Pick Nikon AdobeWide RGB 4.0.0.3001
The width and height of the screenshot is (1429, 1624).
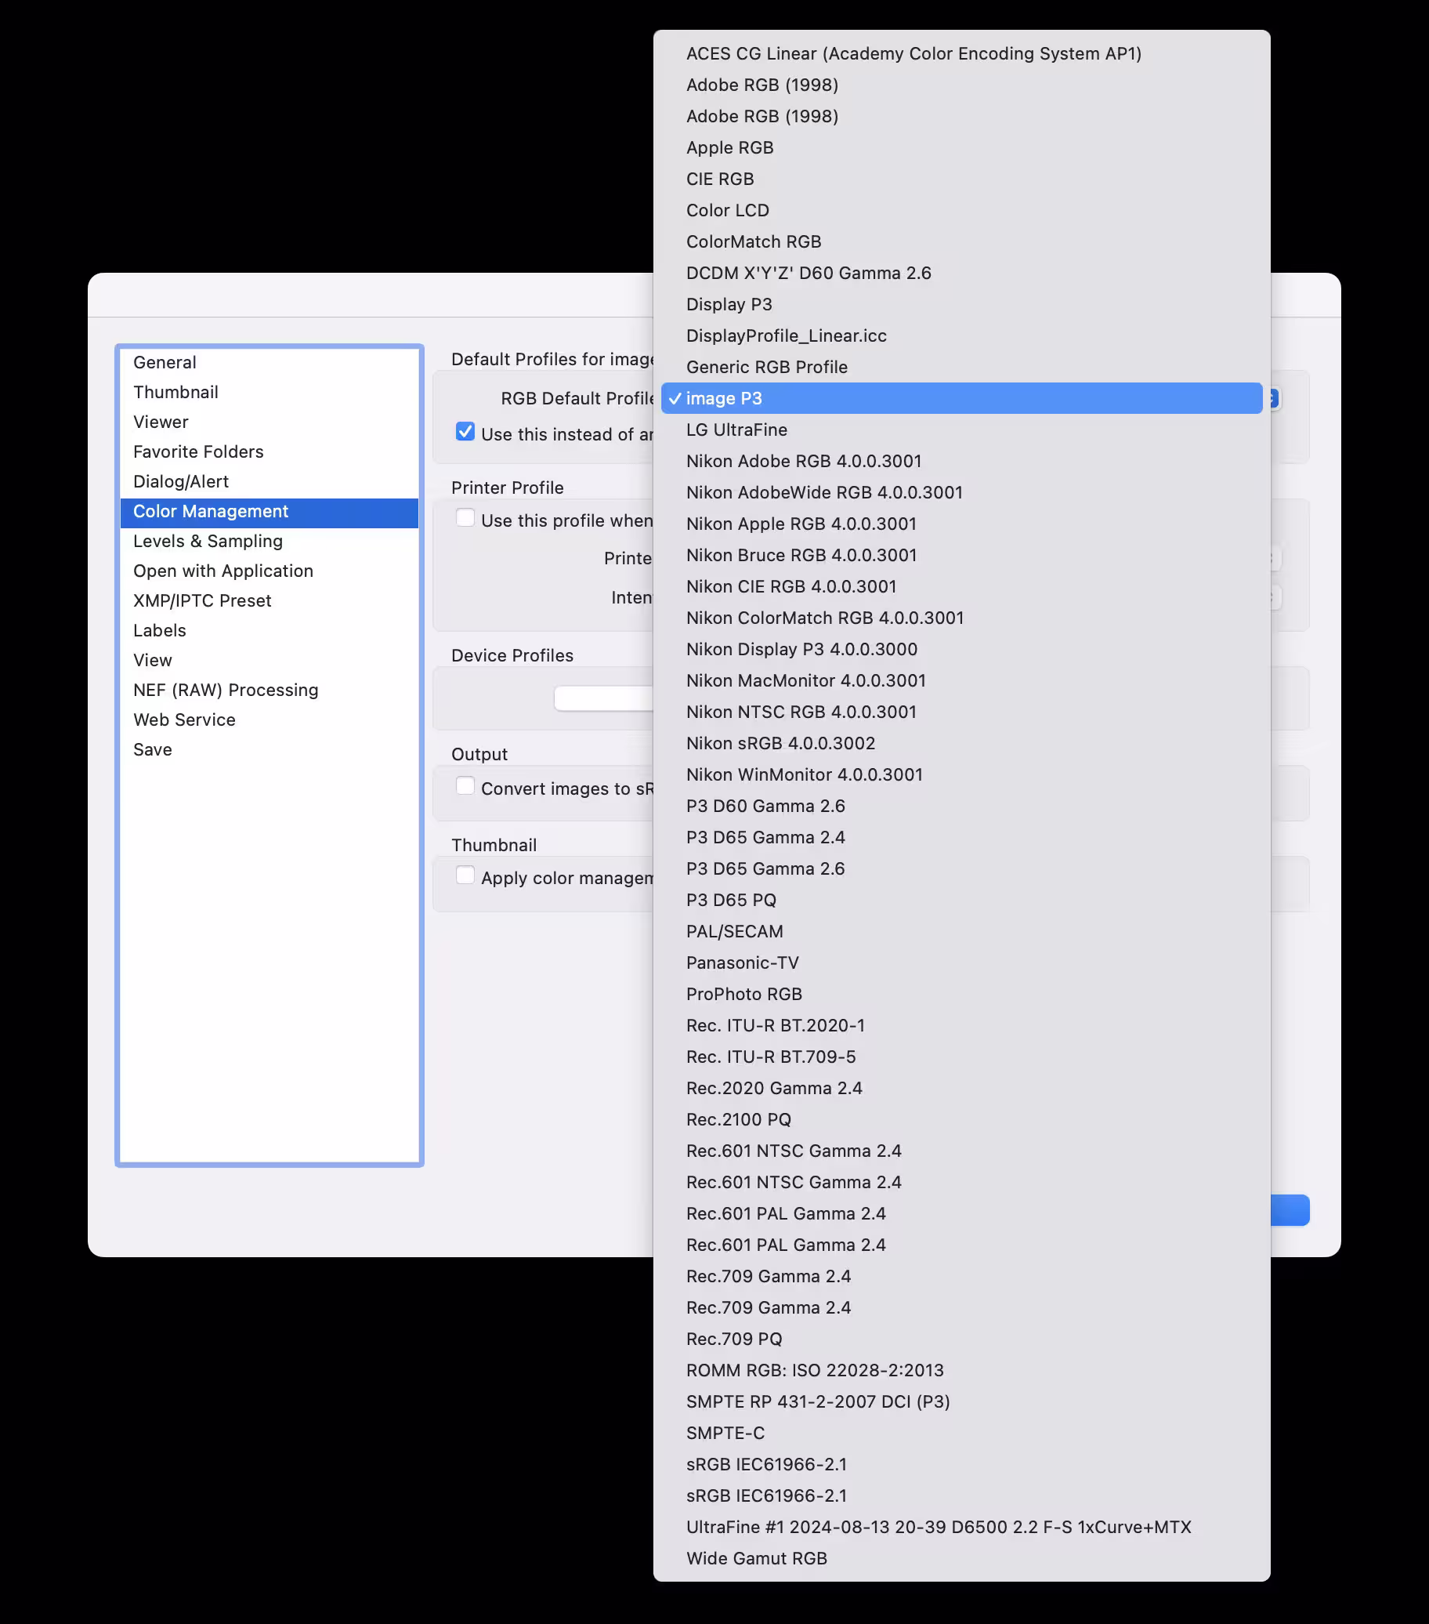point(961,492)
